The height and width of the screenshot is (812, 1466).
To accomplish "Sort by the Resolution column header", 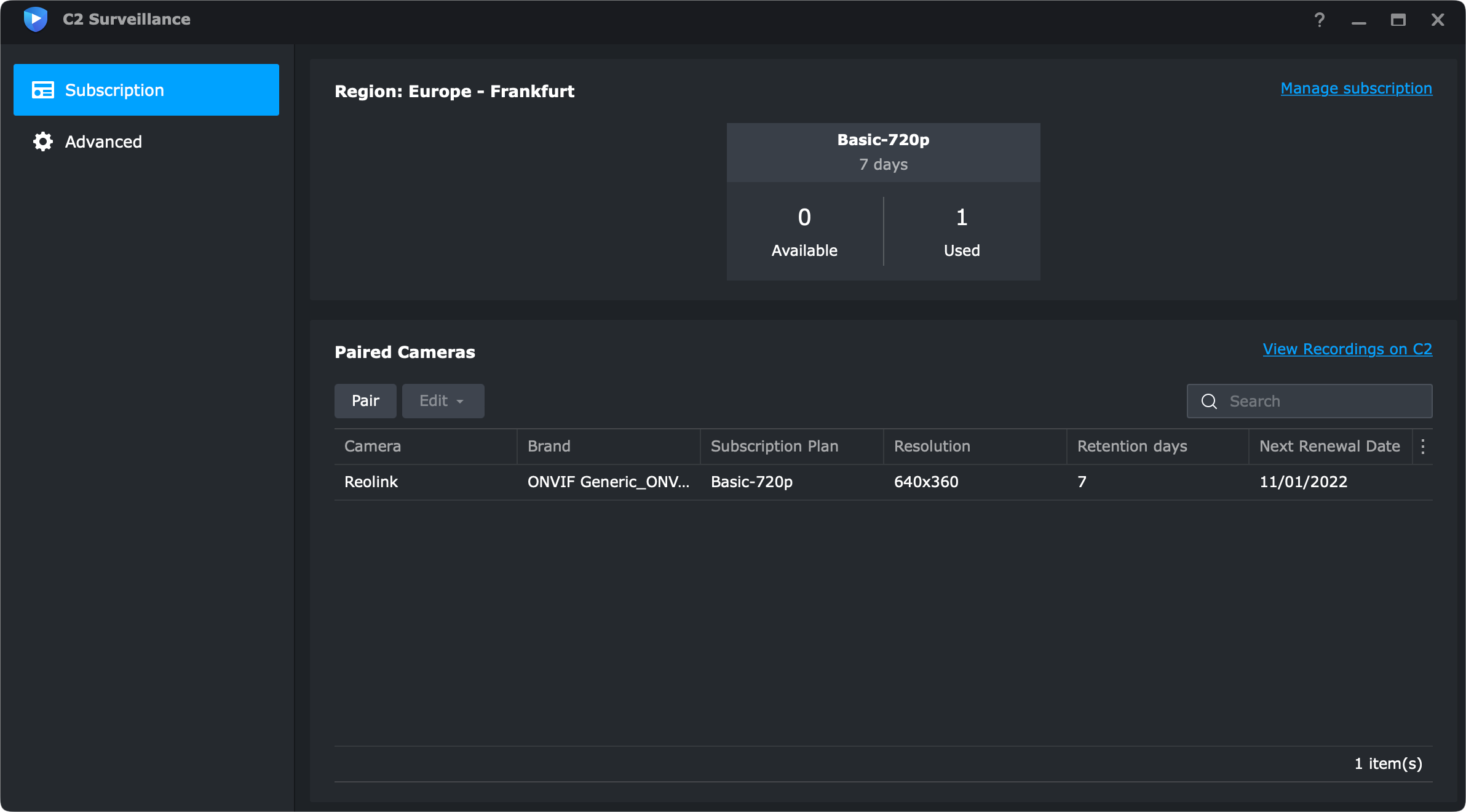I will click(x=975, y=447).
